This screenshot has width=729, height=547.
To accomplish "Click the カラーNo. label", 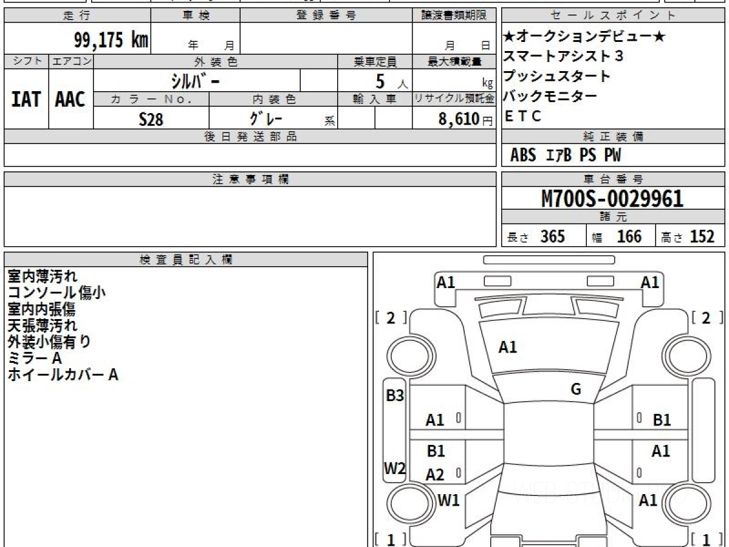I will click(x=151, y=99).
